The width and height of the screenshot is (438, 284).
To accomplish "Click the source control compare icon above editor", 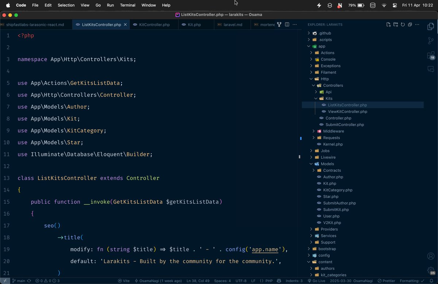I will [279, 25].
